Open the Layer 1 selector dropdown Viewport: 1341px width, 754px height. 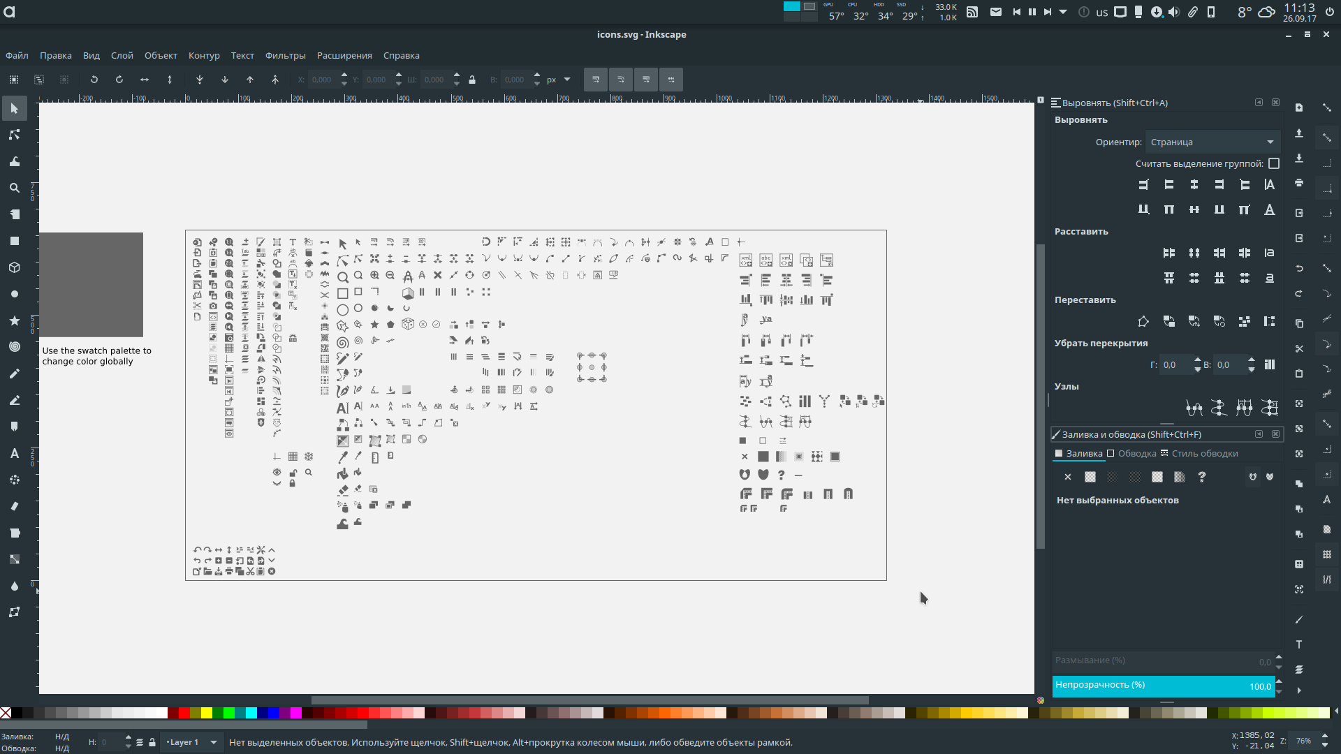coord(192,742)
